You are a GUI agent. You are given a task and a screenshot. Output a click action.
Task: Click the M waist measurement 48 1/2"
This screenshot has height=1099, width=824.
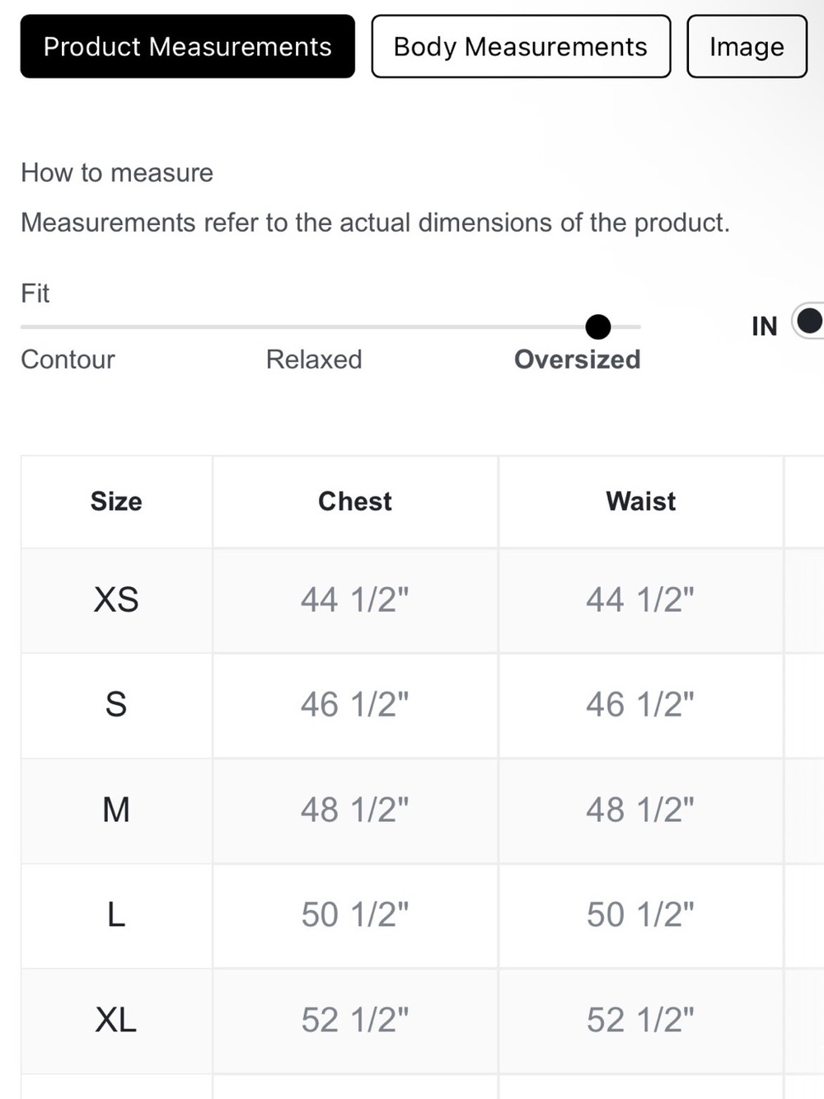pos(640,810)
